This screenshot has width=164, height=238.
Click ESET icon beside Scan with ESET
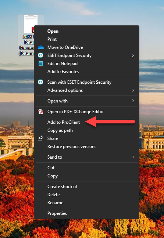click(x=40, y=82)
